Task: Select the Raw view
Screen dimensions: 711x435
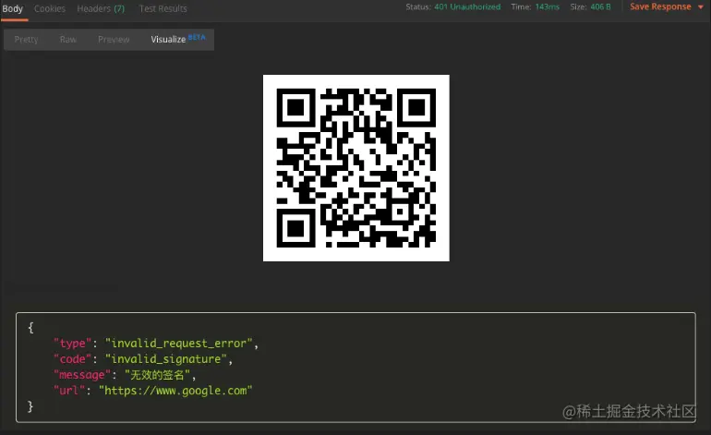Action: point(68,40)
